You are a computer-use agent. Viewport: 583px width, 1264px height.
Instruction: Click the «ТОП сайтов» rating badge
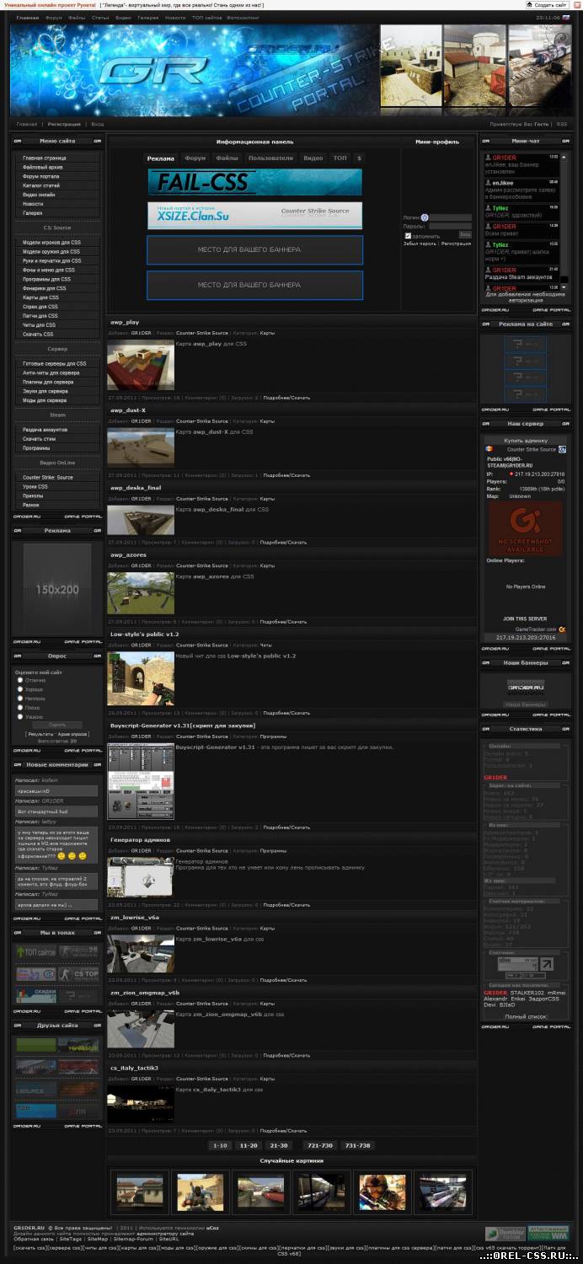(x=36, y=951)
